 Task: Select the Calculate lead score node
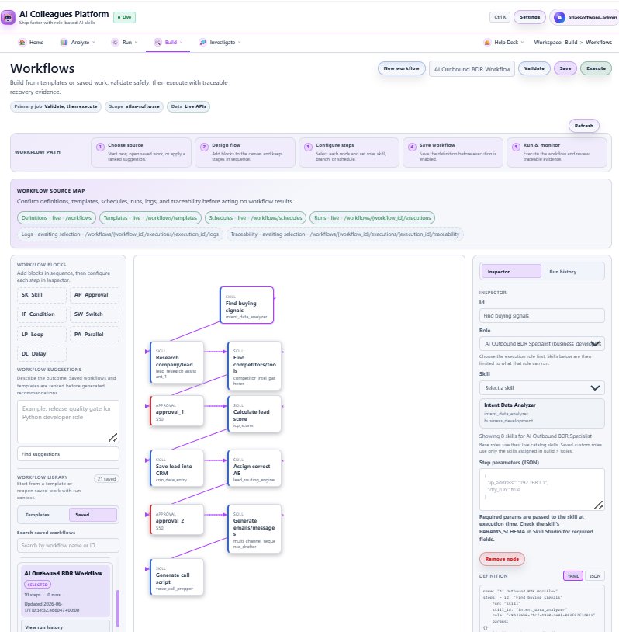(x=254, y=414)
